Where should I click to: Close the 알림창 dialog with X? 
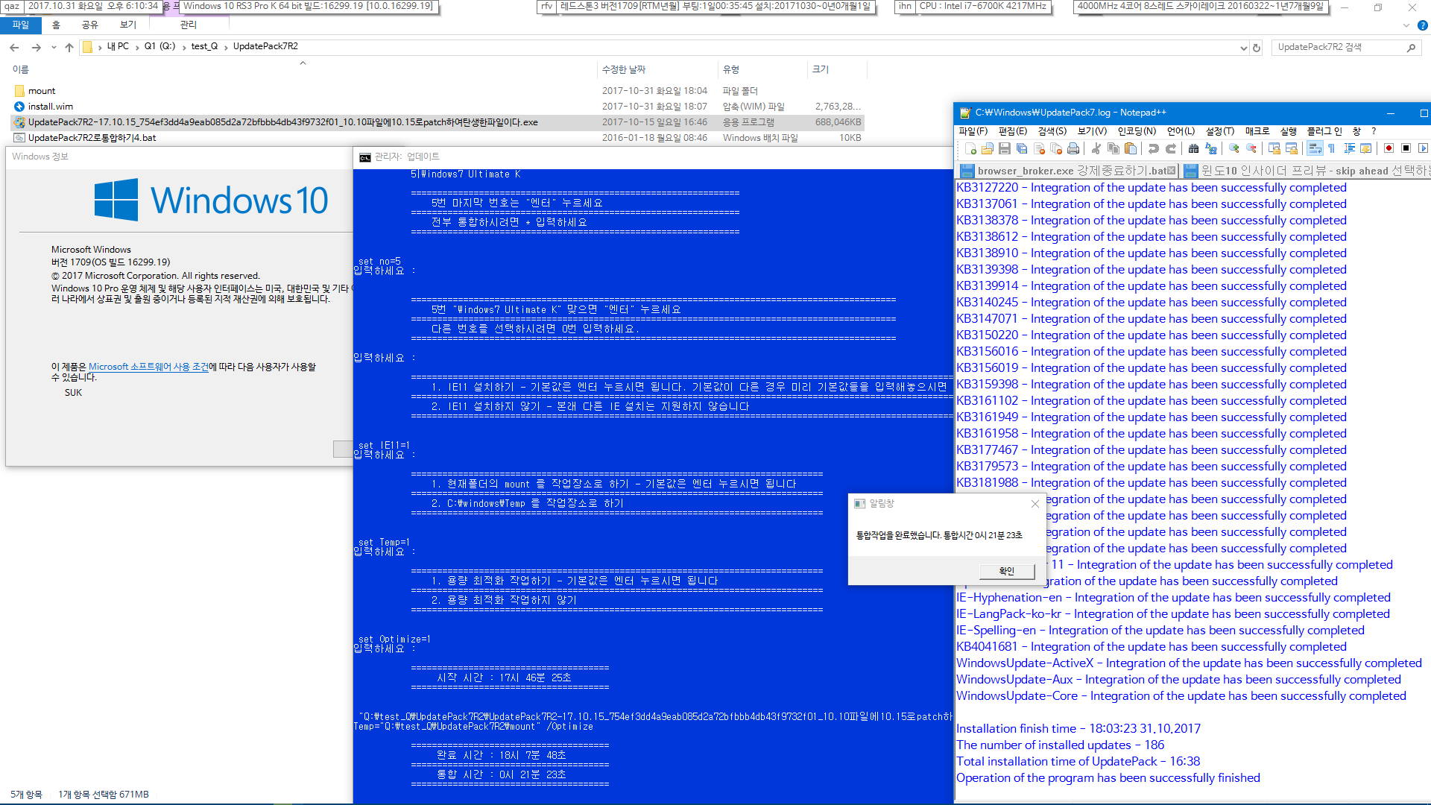click(1034, 504)
